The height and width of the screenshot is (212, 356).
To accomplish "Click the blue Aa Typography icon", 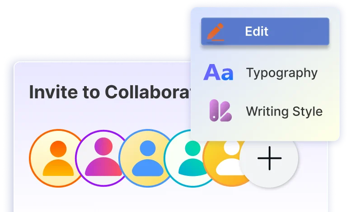I will 218,73.
